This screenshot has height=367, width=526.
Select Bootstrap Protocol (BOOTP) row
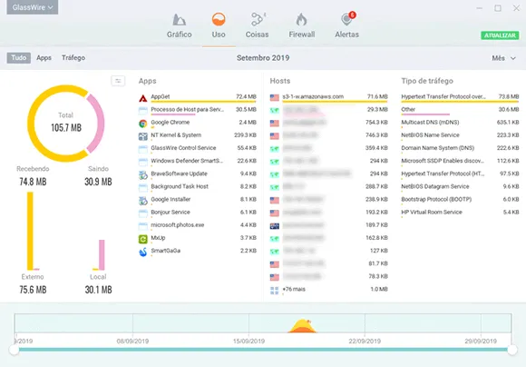pyautogui.click(x=461, y=200)
